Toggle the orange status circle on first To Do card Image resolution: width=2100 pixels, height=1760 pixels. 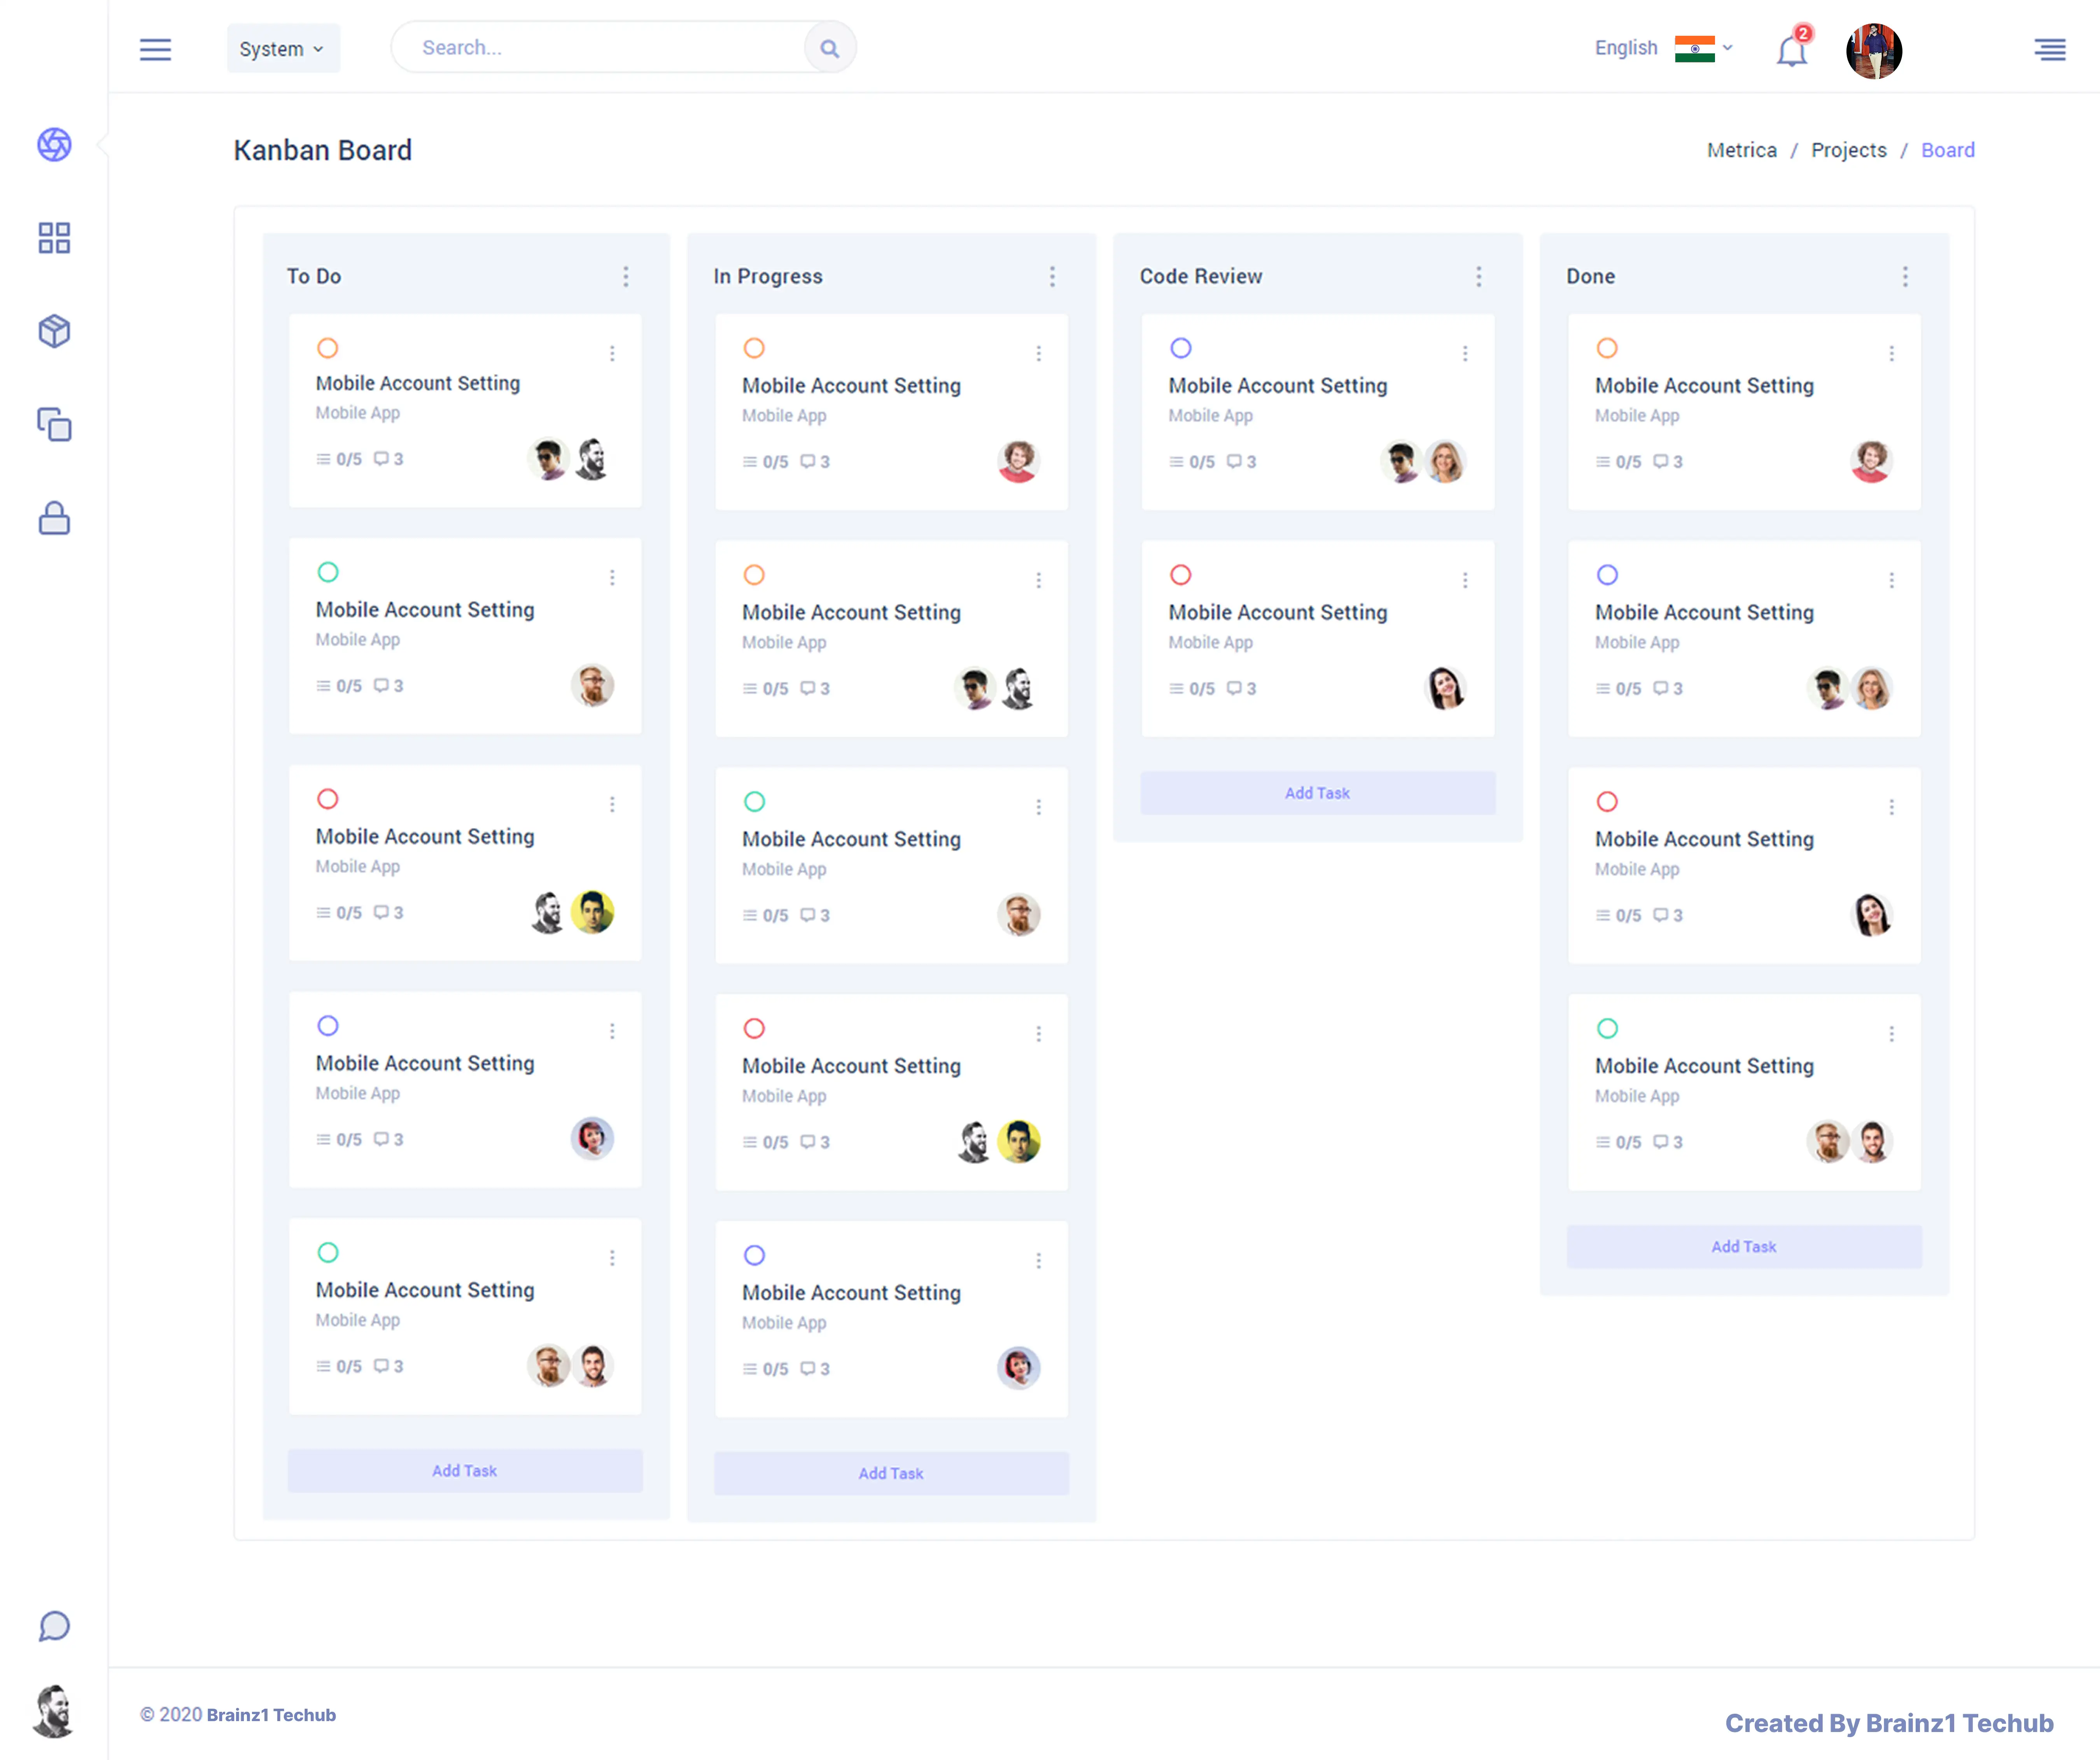click(x=328, y=348)
